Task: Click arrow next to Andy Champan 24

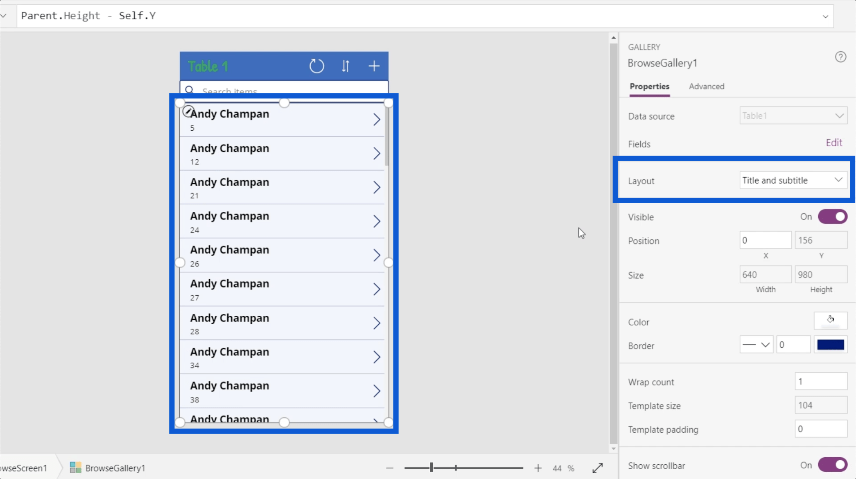Action: 377,221
